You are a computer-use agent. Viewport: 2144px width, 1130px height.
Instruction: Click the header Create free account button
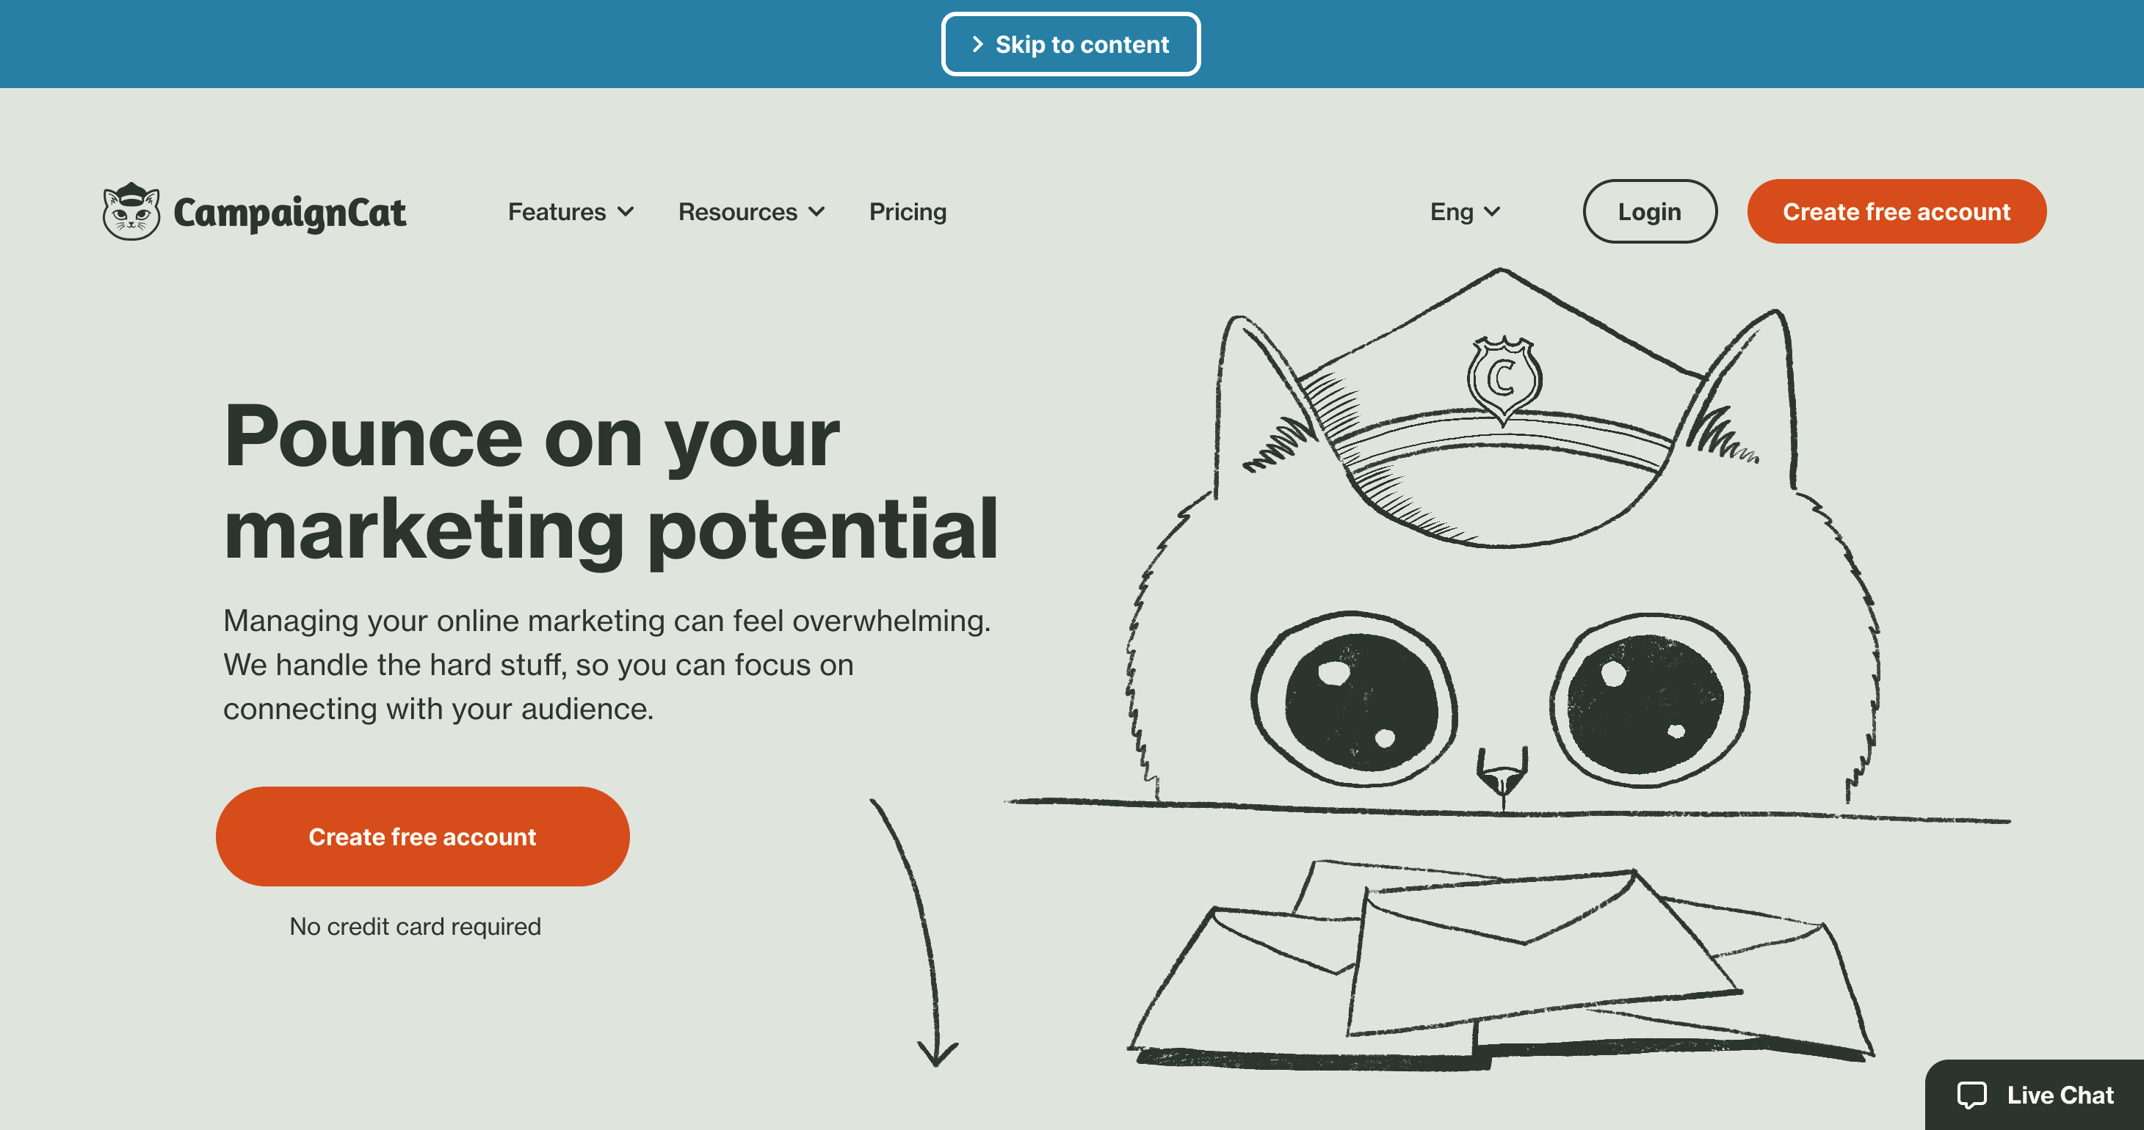tap(1896, 211)
